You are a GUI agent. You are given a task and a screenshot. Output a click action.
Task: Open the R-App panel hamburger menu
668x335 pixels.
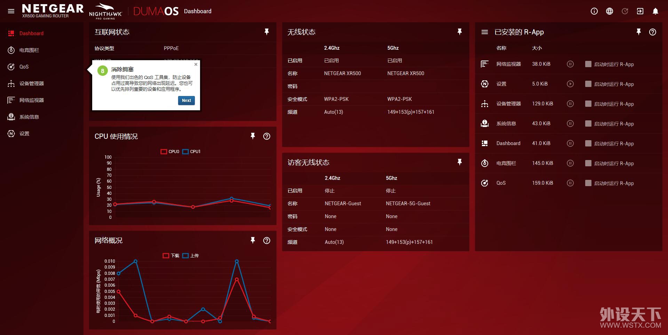point(485,32)
